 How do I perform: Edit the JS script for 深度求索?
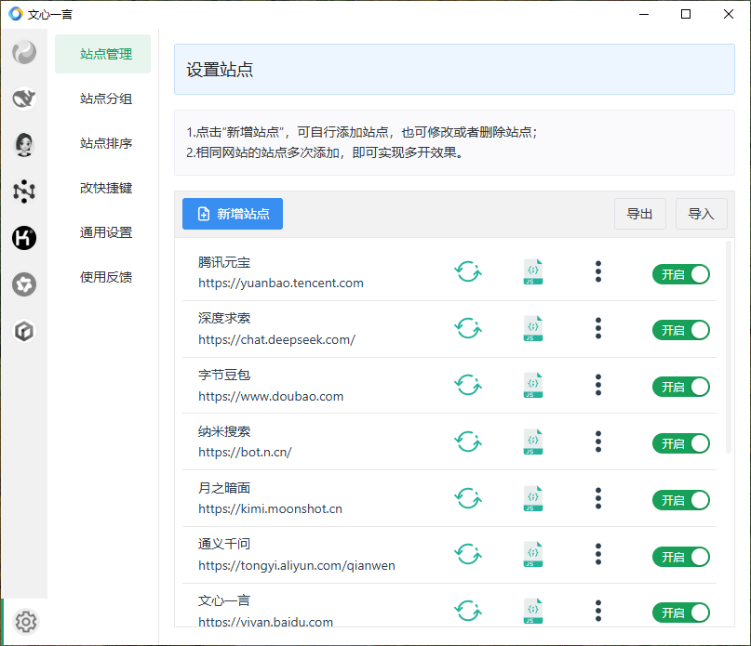pyautogui.click(x=533, y=328)
